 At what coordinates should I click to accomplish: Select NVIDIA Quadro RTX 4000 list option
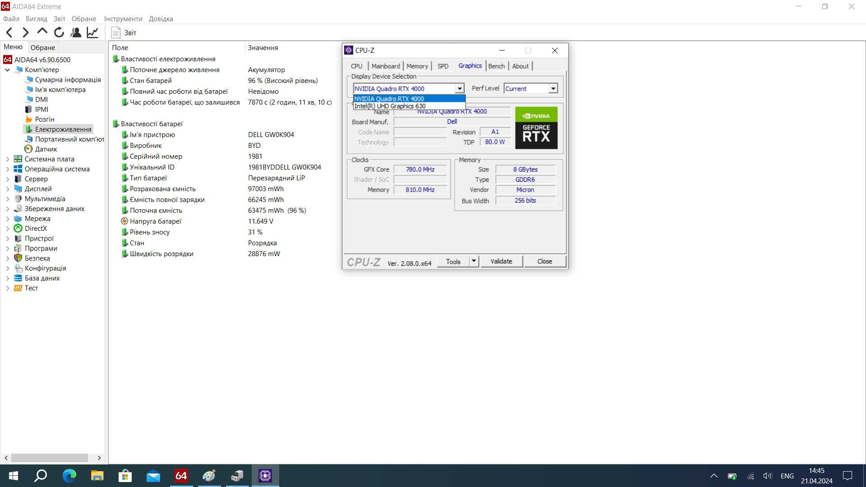[x=409, y=99]
